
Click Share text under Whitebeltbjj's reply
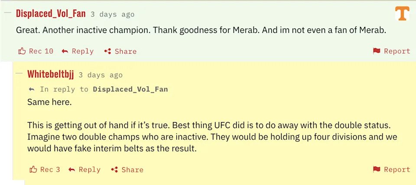click(132, 169)
